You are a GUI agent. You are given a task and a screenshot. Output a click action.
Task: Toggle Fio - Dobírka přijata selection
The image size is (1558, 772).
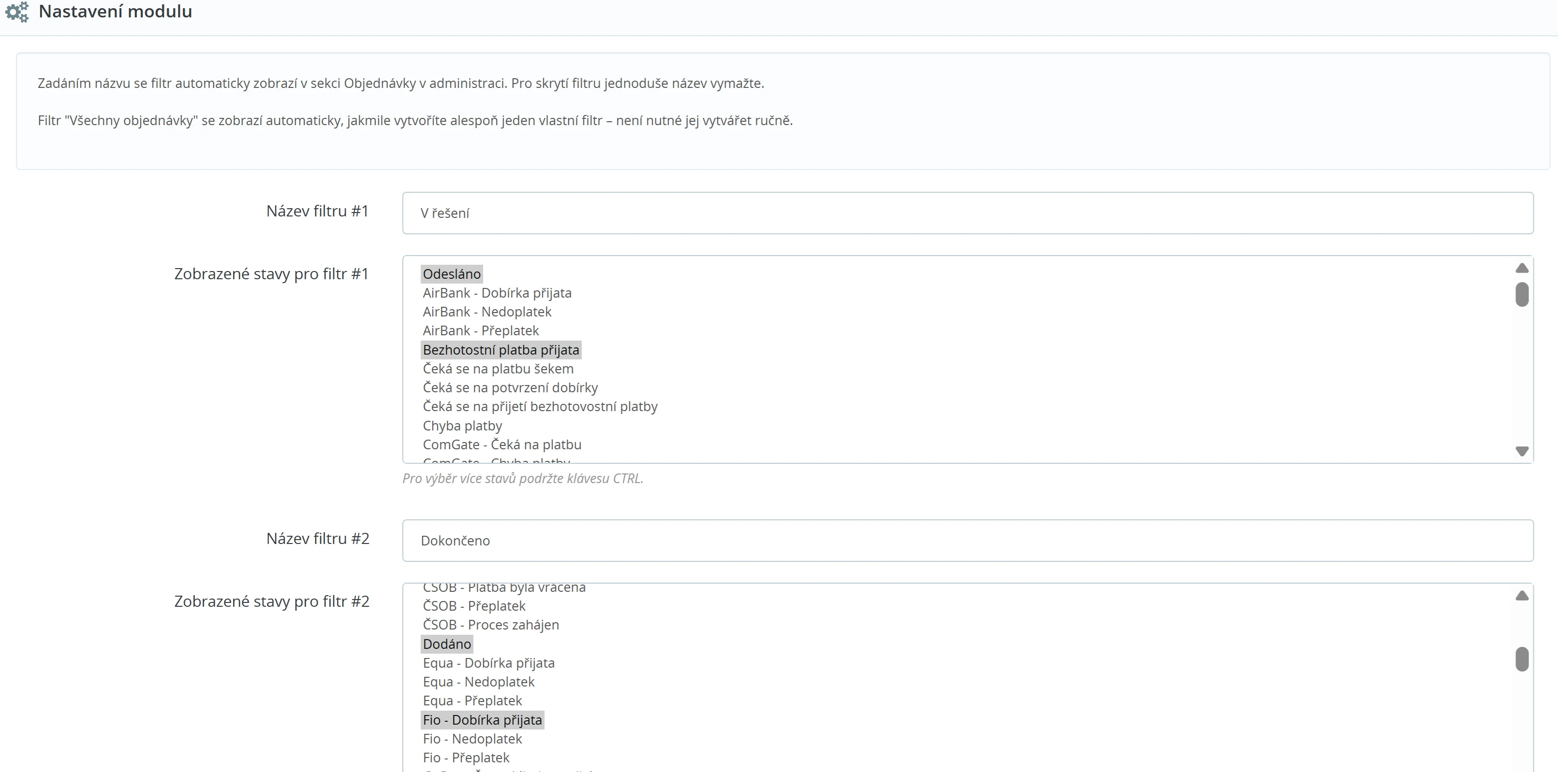[x=482, y=720]
